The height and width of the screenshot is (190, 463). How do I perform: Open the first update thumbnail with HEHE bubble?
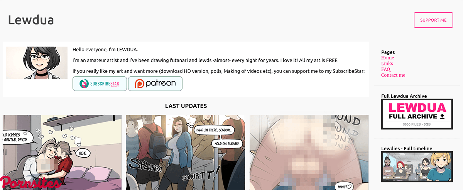[62, 152]
